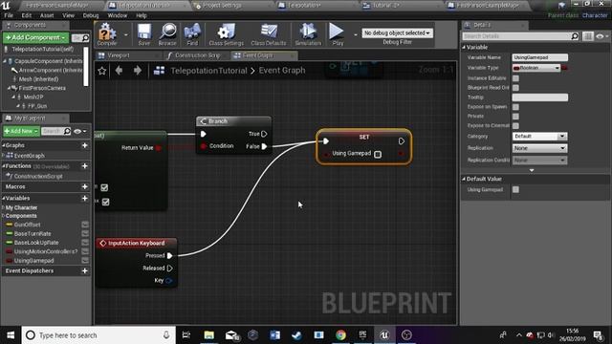The width and height of the screenshot is (612, 344).
Task: Open Steam from the taskbar
Action: 296,335
